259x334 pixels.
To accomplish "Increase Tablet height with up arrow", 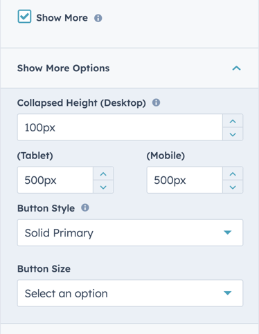I will (x=103, y=174).
